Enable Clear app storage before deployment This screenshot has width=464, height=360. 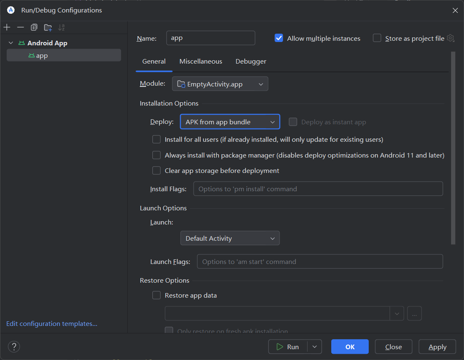pyautogui.click(x=156, y=170)
